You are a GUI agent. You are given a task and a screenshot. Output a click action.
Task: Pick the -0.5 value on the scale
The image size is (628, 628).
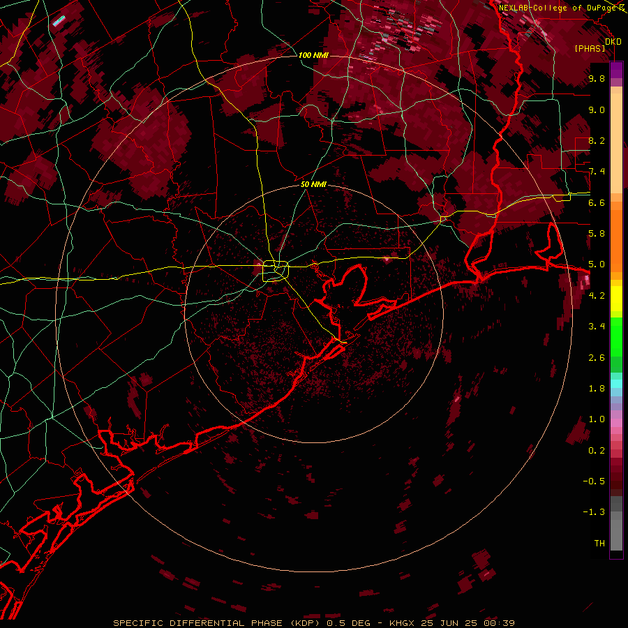point(594,481)
